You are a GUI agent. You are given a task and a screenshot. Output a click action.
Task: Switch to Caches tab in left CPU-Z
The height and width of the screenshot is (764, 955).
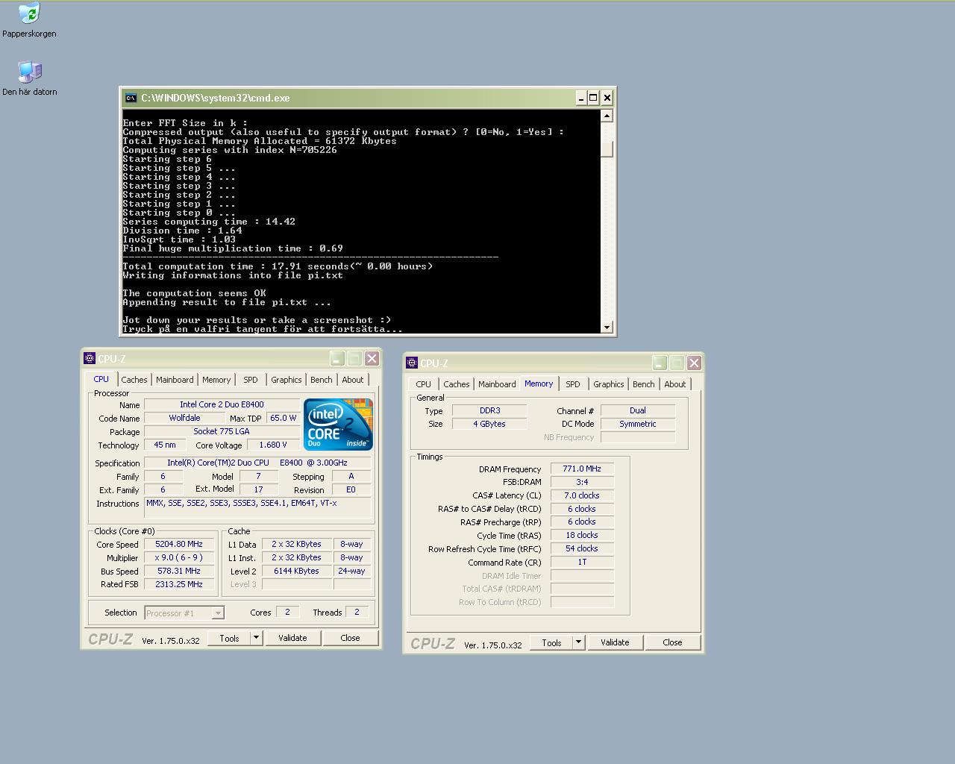pyautogui.click(x=134, y=380)
